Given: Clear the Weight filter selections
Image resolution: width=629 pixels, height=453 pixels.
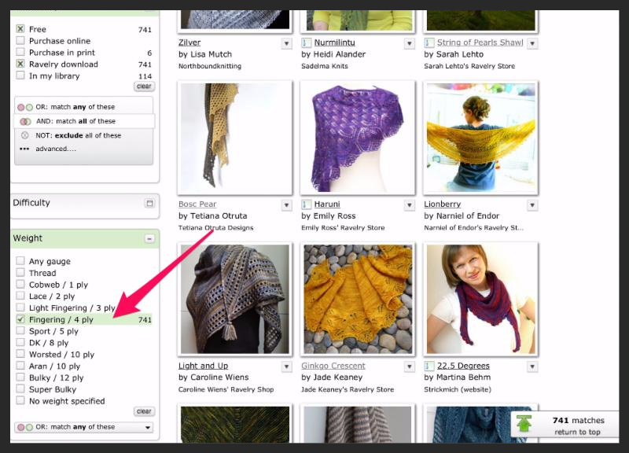Looking at the screenshot, I should pyautogui.click(x=143, y=411).
